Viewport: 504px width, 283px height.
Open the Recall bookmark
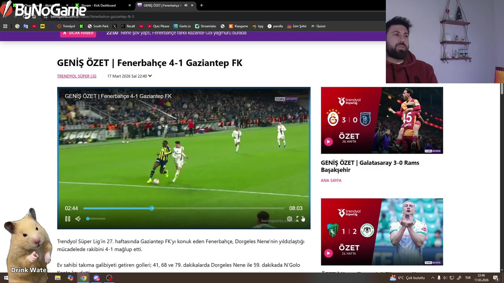click(128, 26)
